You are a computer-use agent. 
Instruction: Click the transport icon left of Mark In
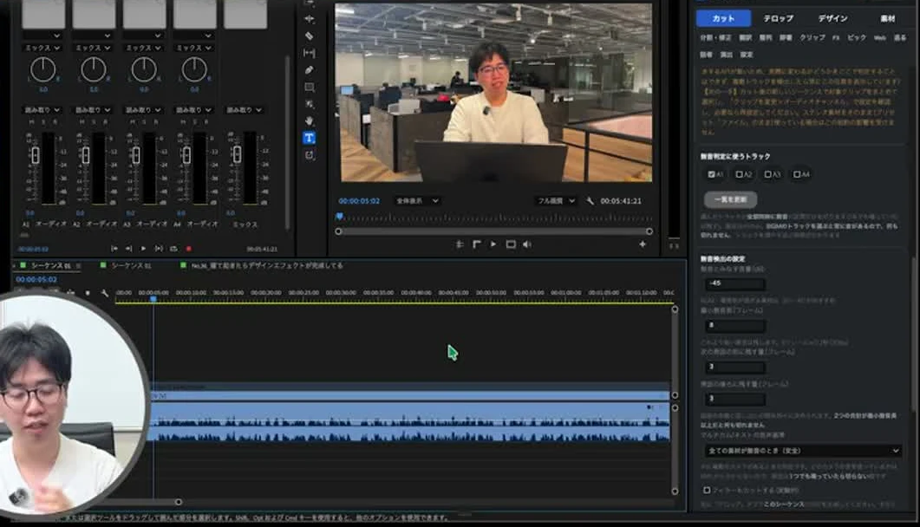point(460,244)
